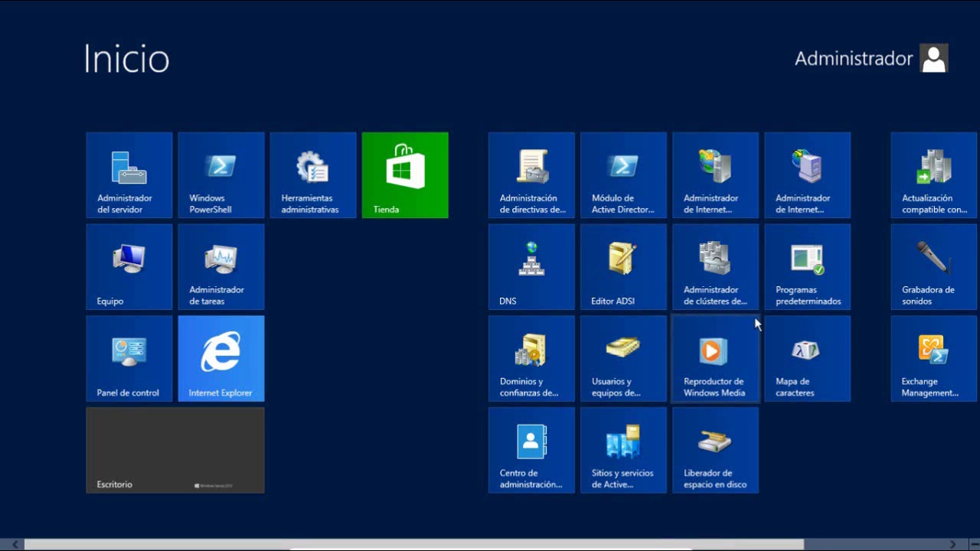Screen dimensions: 980x551
Task: Open the green Tienda store tile
Action: [x=405, y=175]
